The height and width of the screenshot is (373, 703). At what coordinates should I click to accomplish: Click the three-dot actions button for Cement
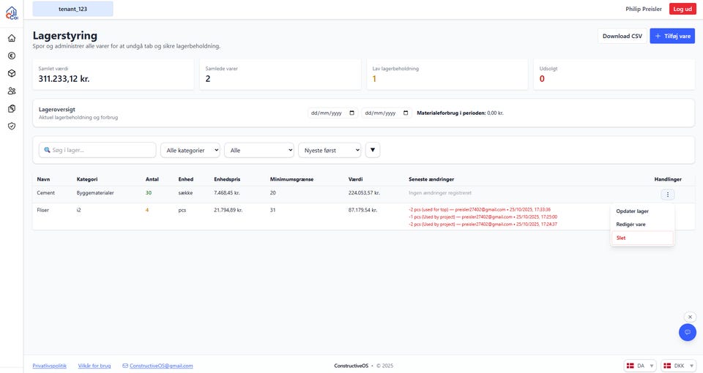[667, 194]
